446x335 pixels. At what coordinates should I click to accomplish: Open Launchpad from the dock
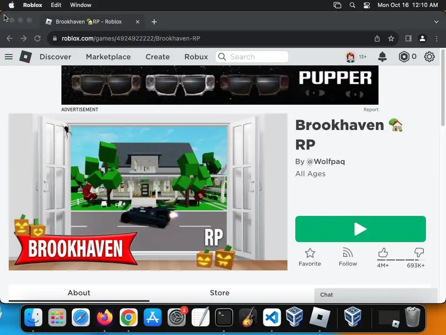pos(57,317)
